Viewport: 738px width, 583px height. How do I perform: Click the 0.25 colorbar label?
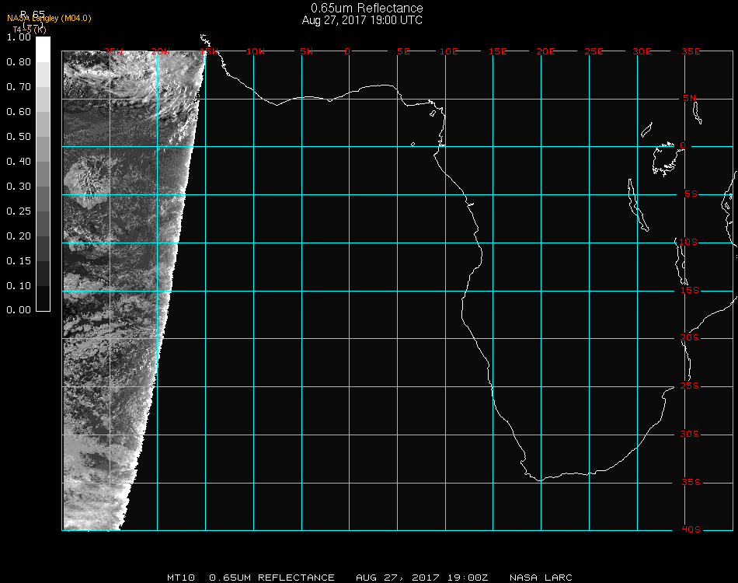(19, 211)
